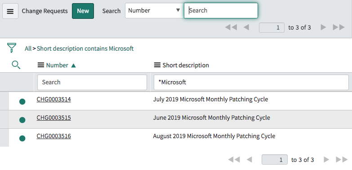Click the All breadcrumb link
352x170 pixels.
(x=28, y=48)
